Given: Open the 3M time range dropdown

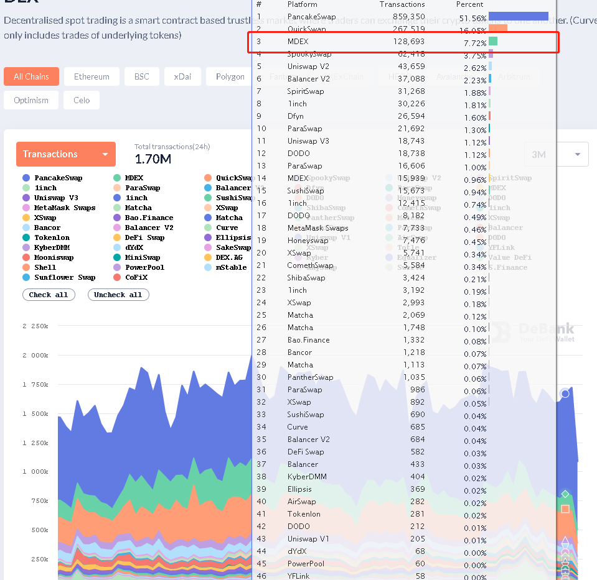Looking at the screenshot, I should point(557,154).
